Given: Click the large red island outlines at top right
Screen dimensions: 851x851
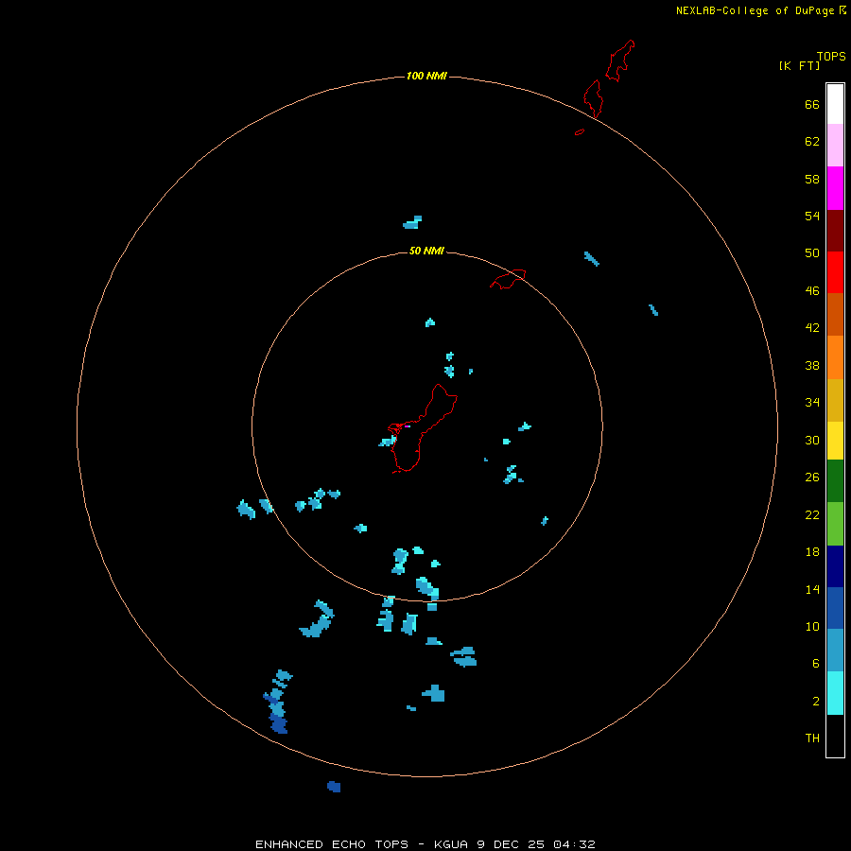Looking at the screenshot, I should point(609,79).
